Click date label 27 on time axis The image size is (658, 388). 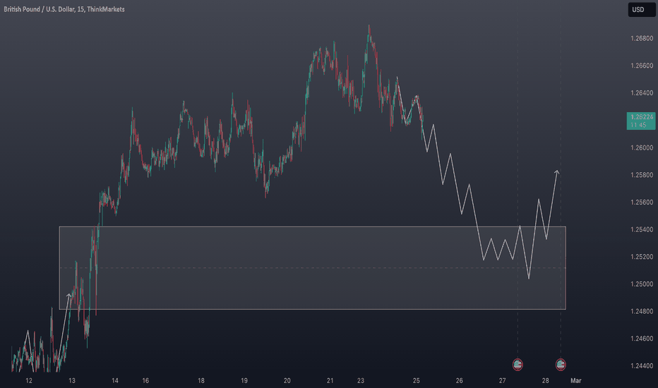[x=502, y=381]
